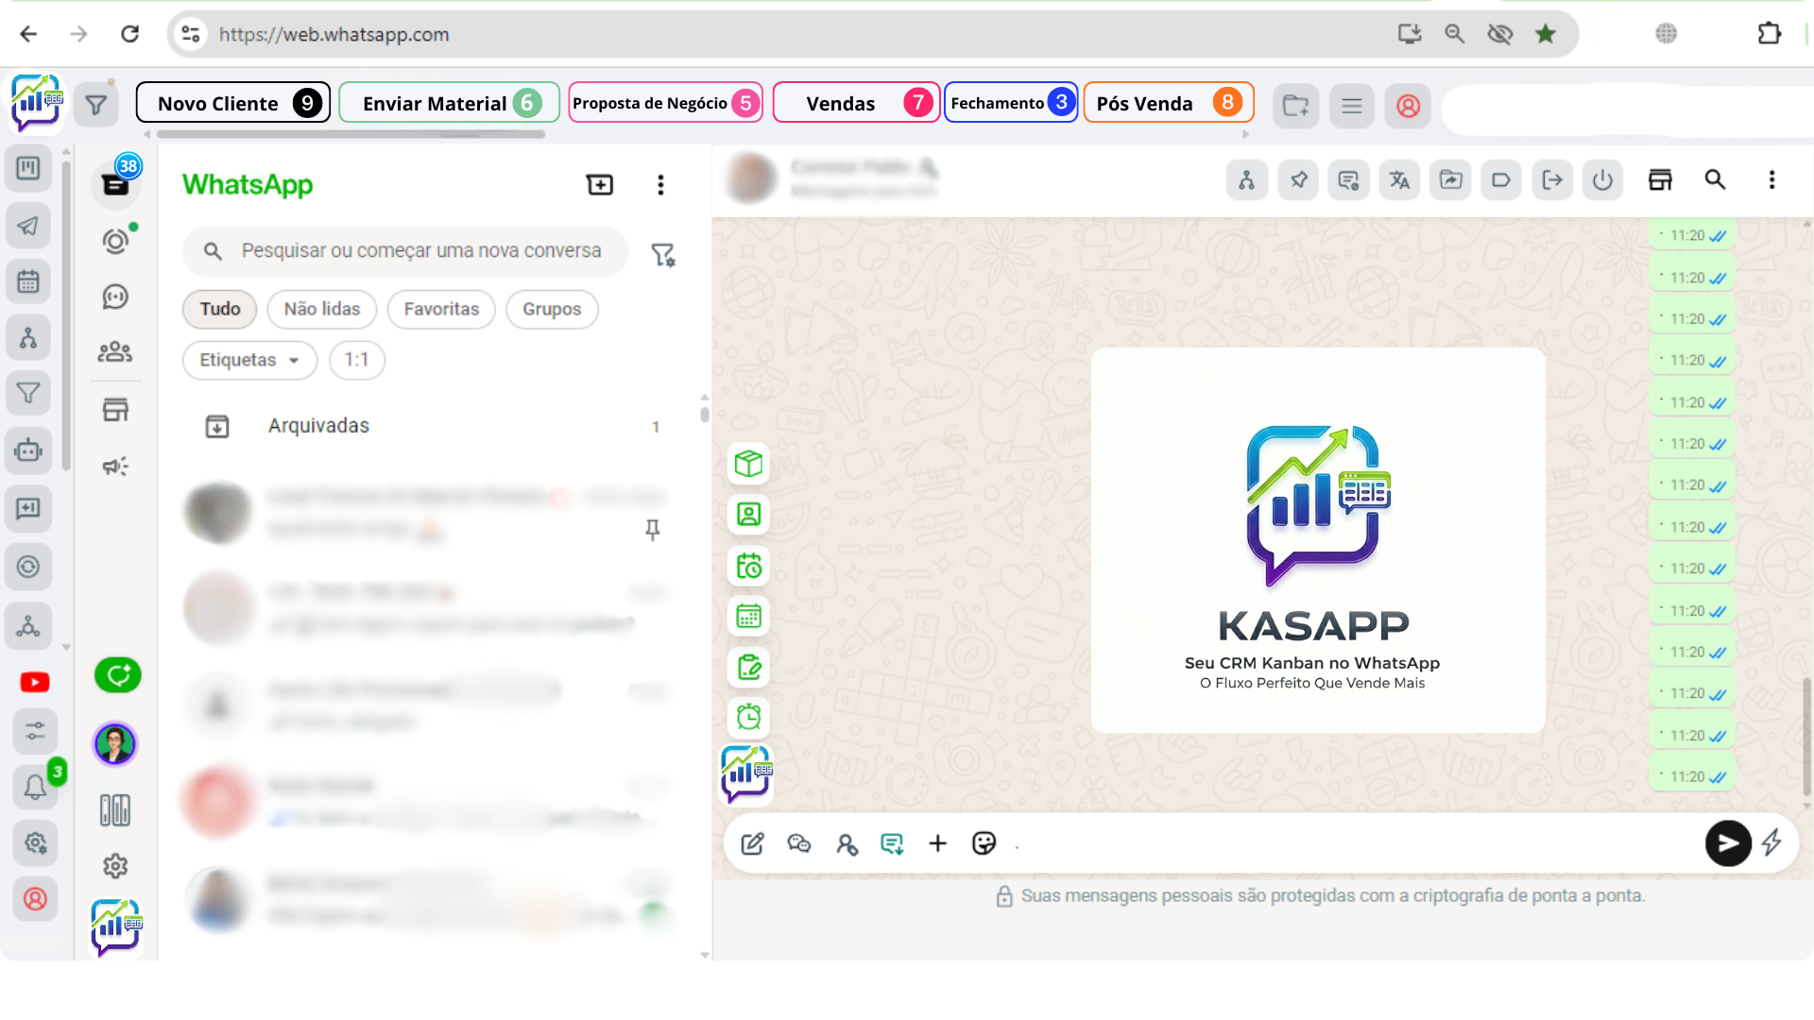Screen dimensions: 1814x1020
Task: Open the alarm clock reminder icon
Action: coord(748,718)
